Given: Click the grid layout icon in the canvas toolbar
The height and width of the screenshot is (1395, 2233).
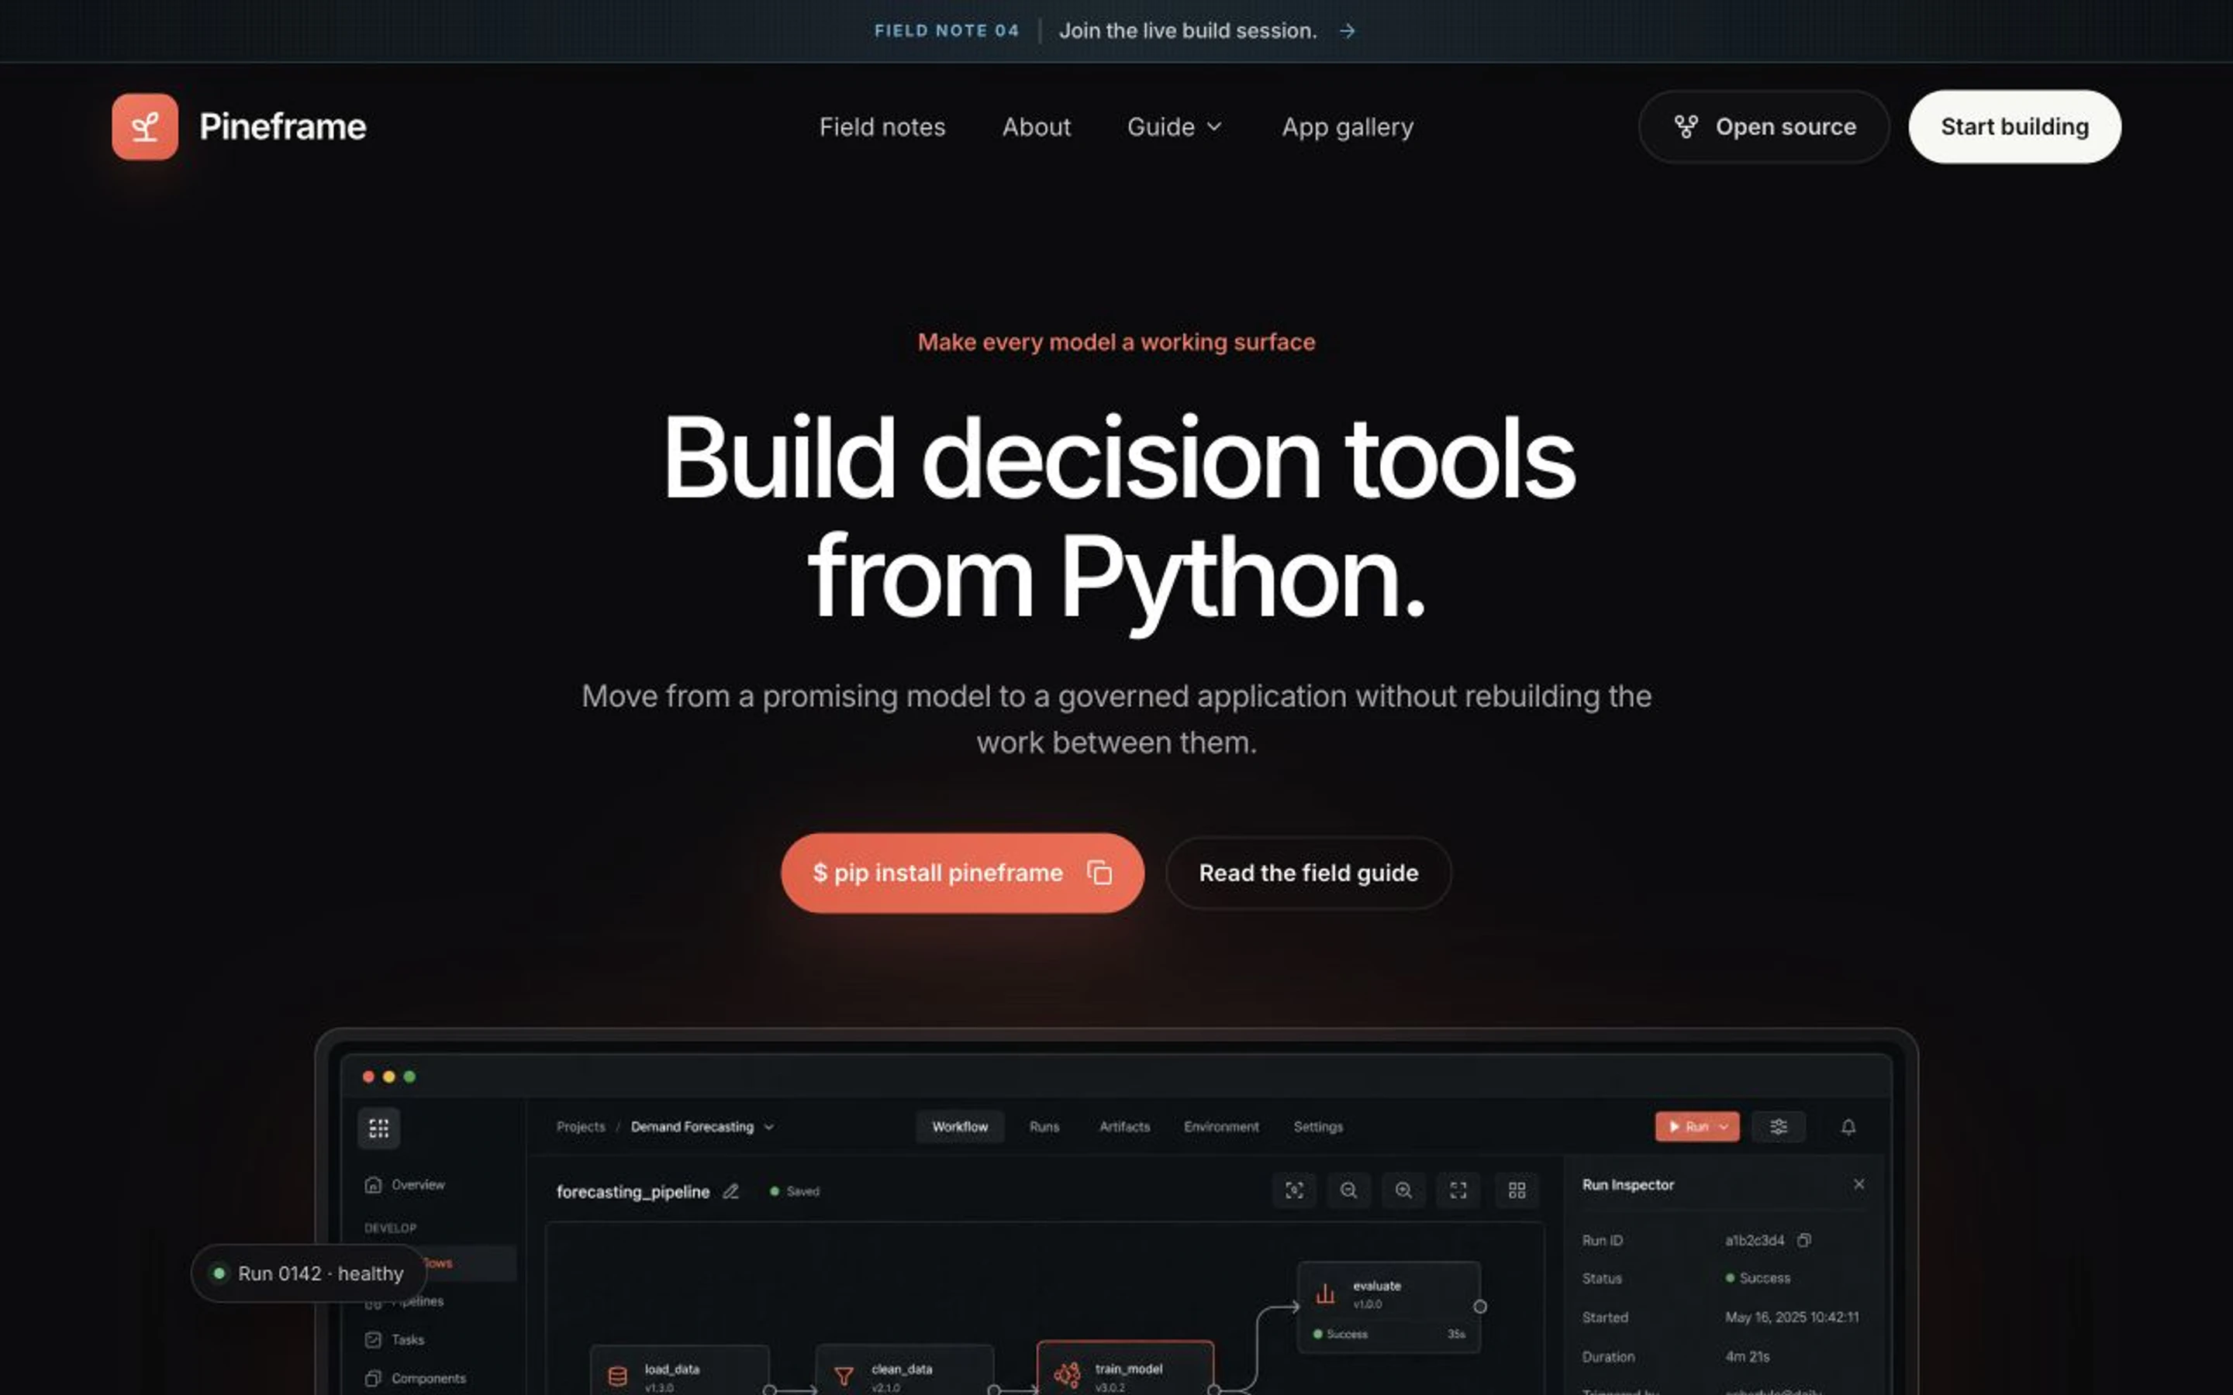Looking at the screenshot, I should coord(1517,1190).
